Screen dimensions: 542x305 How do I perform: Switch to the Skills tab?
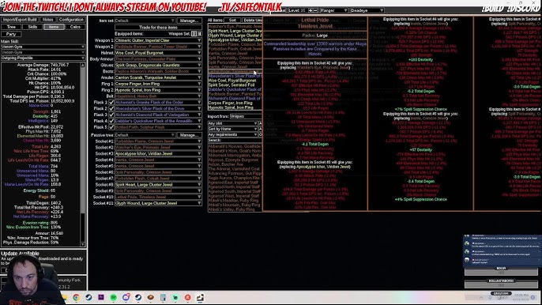coord(32,27)
